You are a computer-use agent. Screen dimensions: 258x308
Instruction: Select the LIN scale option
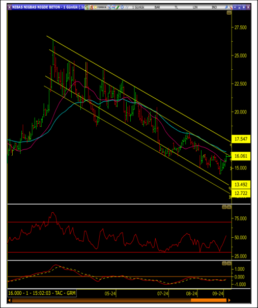pos(195,7)
